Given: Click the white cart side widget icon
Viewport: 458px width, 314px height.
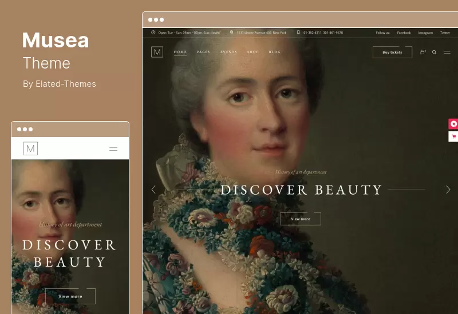Looking at the screenshot, I should 453,136.
